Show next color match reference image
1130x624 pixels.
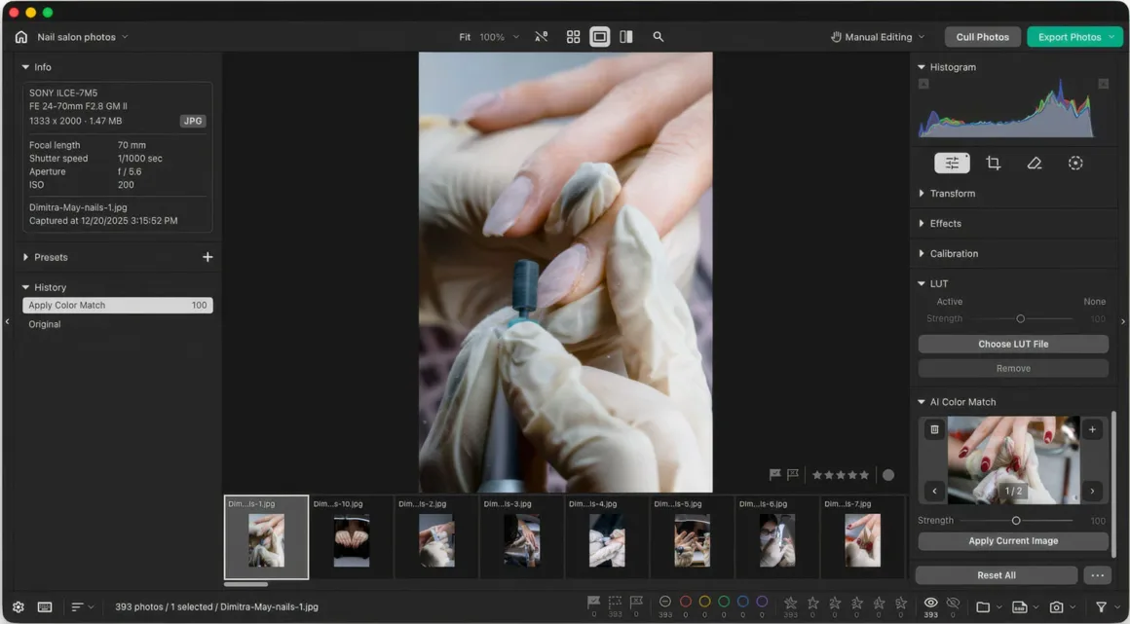pos(1093,492)
